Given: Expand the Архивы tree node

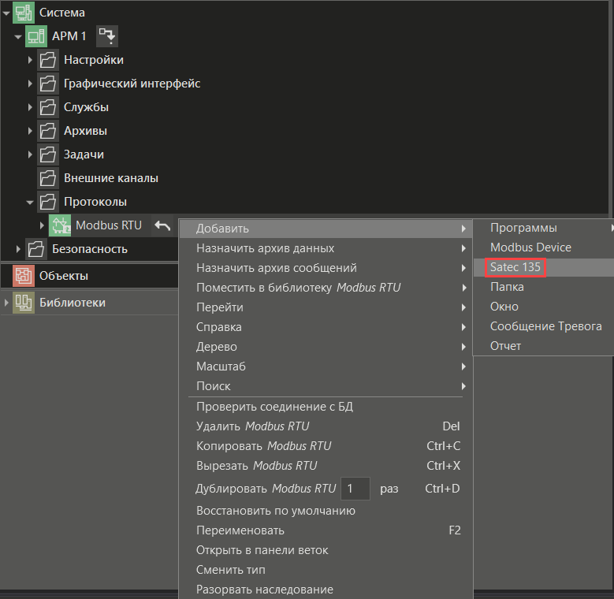Looking at the screenshot, I should (30, 131).
